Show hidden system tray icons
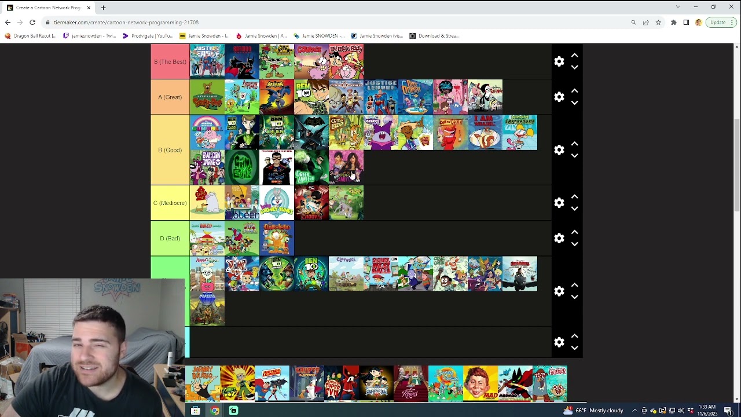 coord(634,411)
